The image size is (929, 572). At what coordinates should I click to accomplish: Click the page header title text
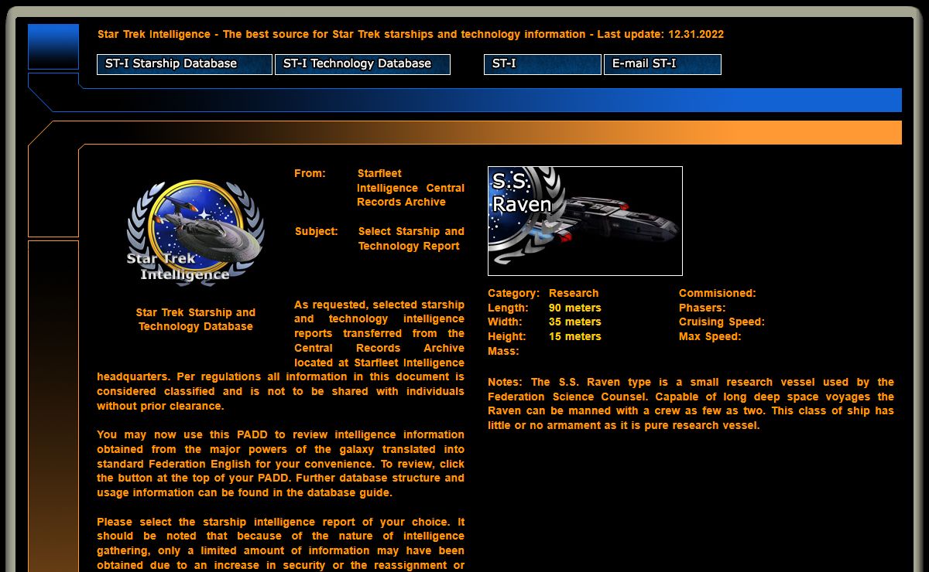(410, 35)
